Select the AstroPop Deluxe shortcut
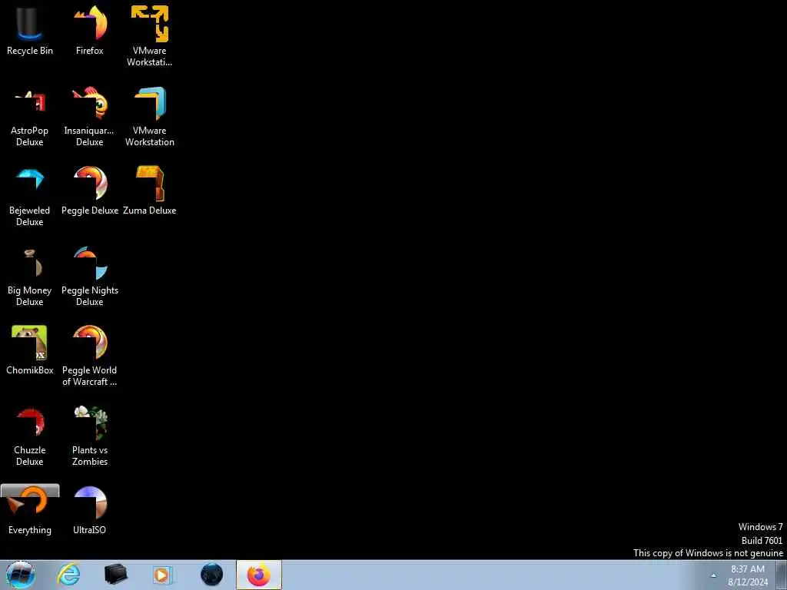The width and height of the screenshot is (787, 590). point(30,117)
